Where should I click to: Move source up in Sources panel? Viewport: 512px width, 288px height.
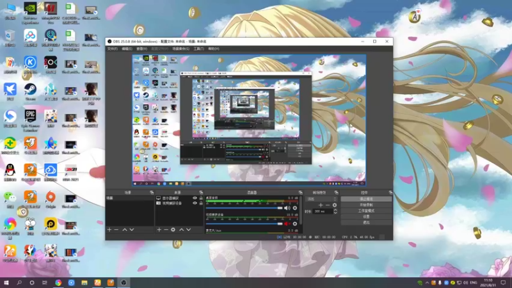182,230
